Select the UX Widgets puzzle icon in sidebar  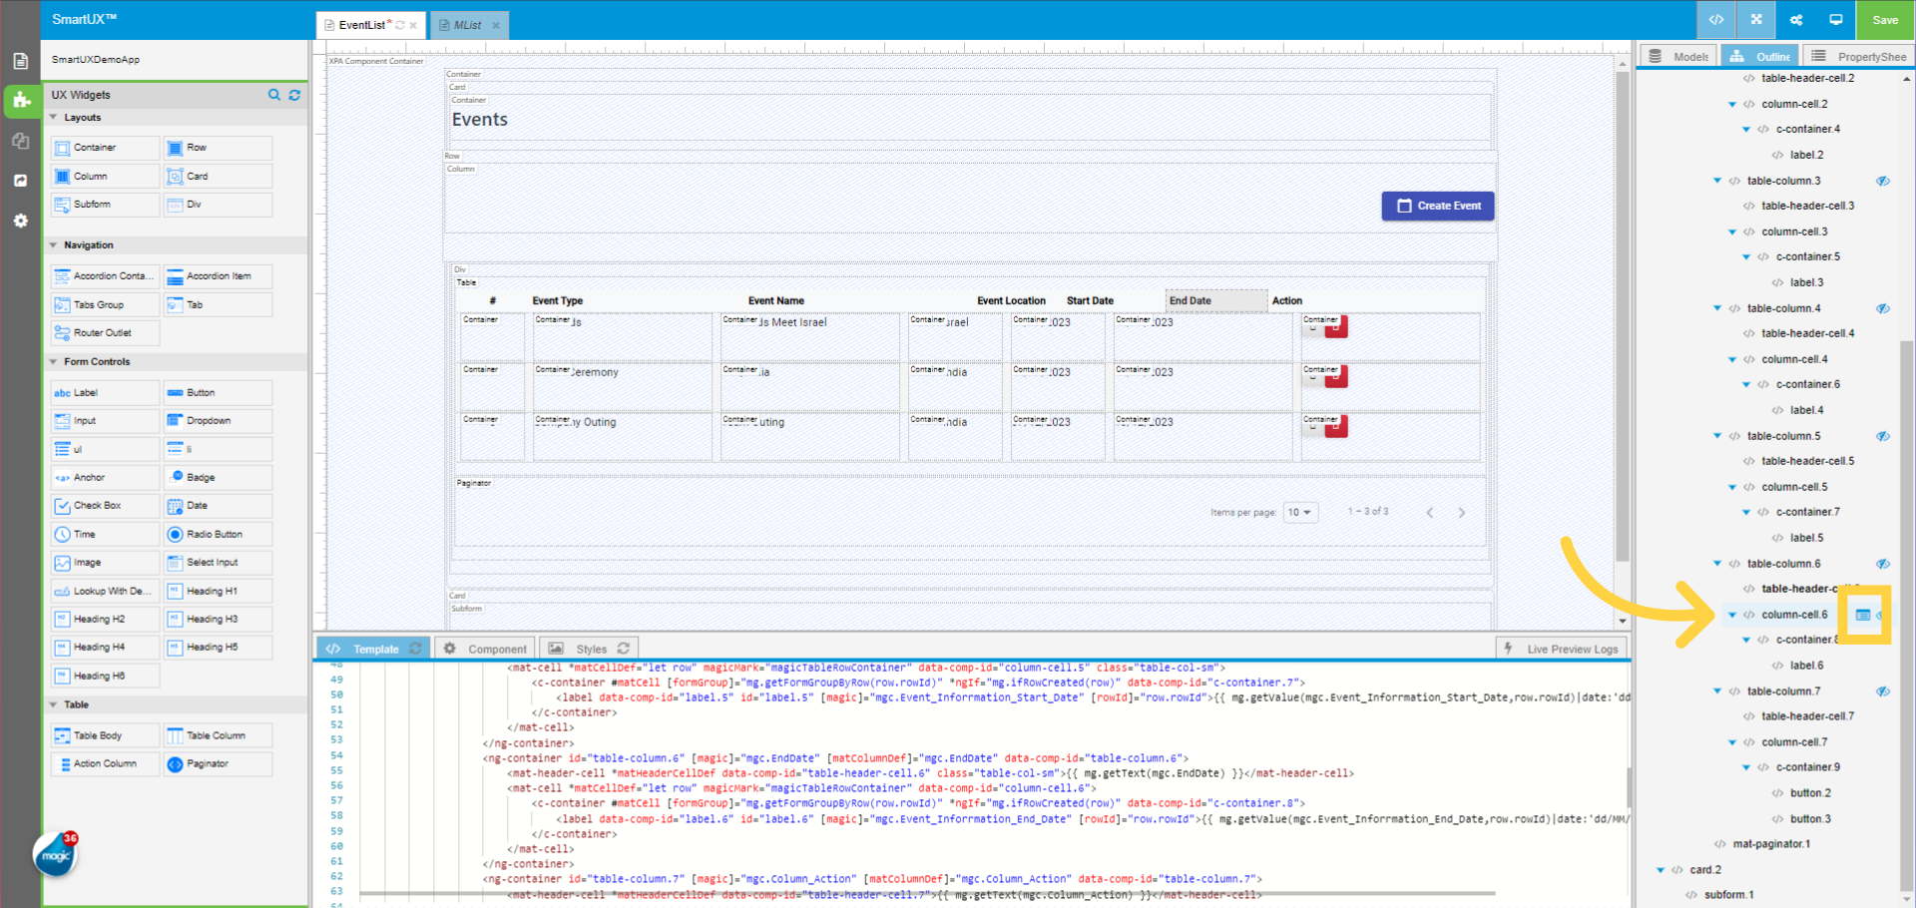21,101
